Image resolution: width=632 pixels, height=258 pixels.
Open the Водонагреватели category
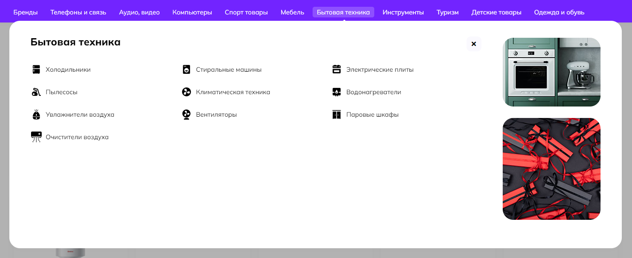374,92
